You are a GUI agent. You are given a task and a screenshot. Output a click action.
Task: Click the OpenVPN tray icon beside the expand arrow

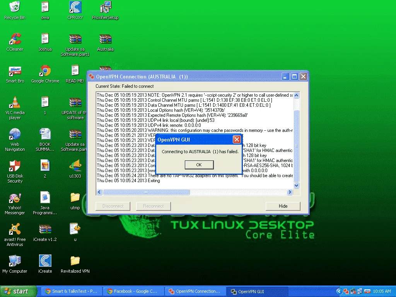click(x=346, y=291)
